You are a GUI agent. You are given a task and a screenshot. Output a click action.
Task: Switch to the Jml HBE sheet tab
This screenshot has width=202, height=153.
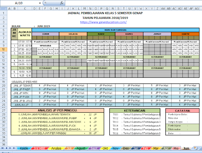click(40, 148)
